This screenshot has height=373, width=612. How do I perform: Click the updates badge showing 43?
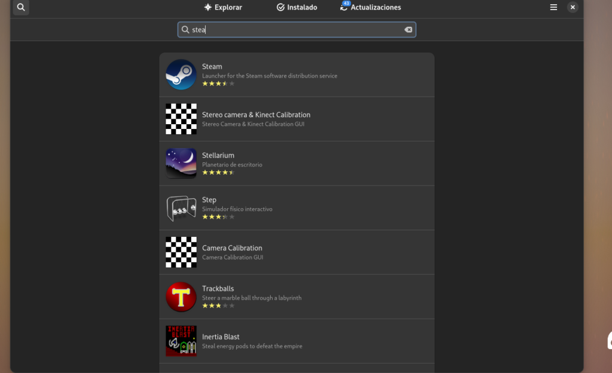point(346,3)
